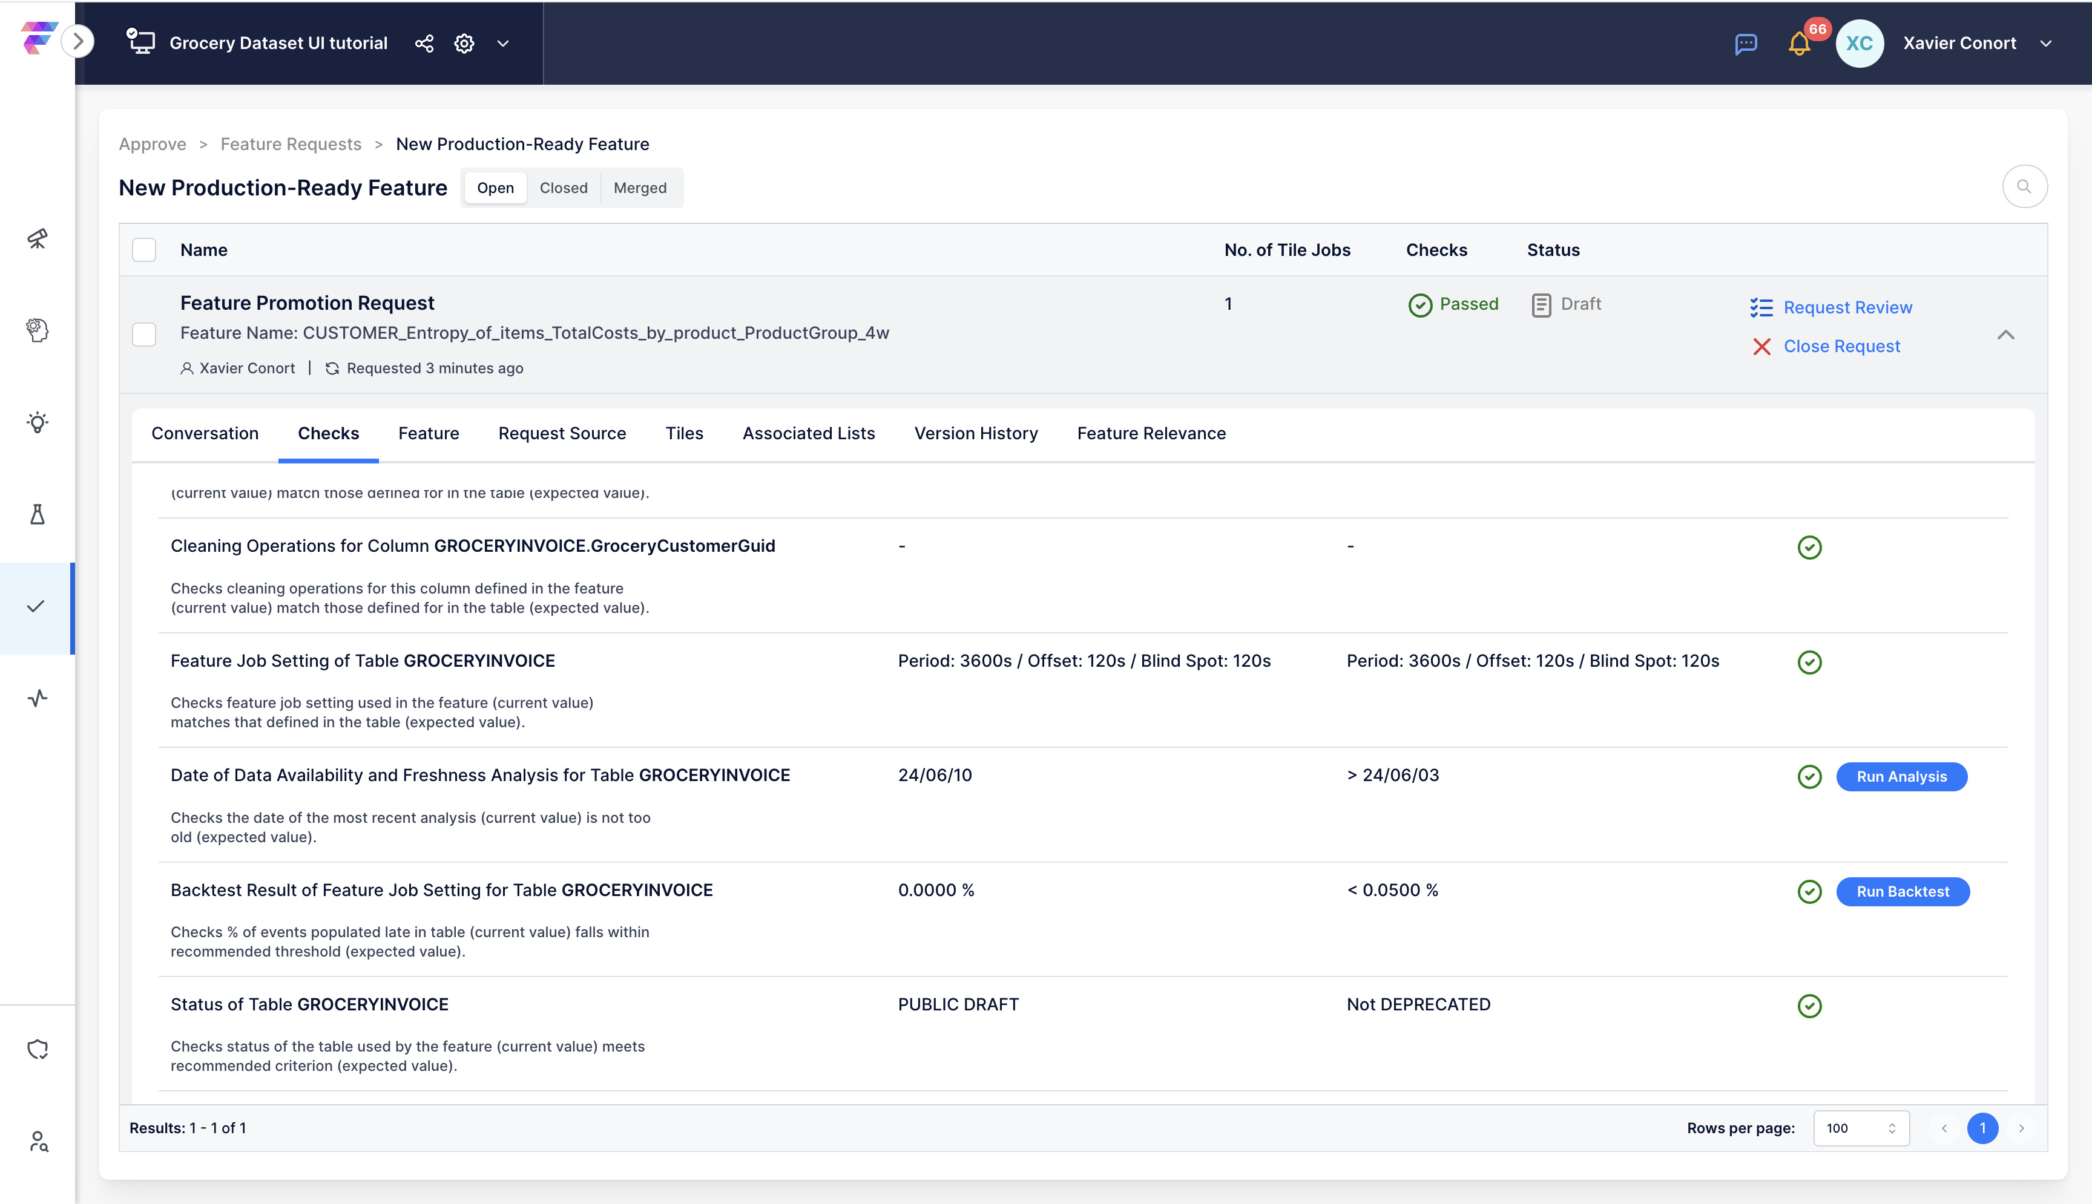Switch to the Tiles tab
Image resolution: width=2092 pixels, height=1204 pixels.
click(x=684, y=433)
